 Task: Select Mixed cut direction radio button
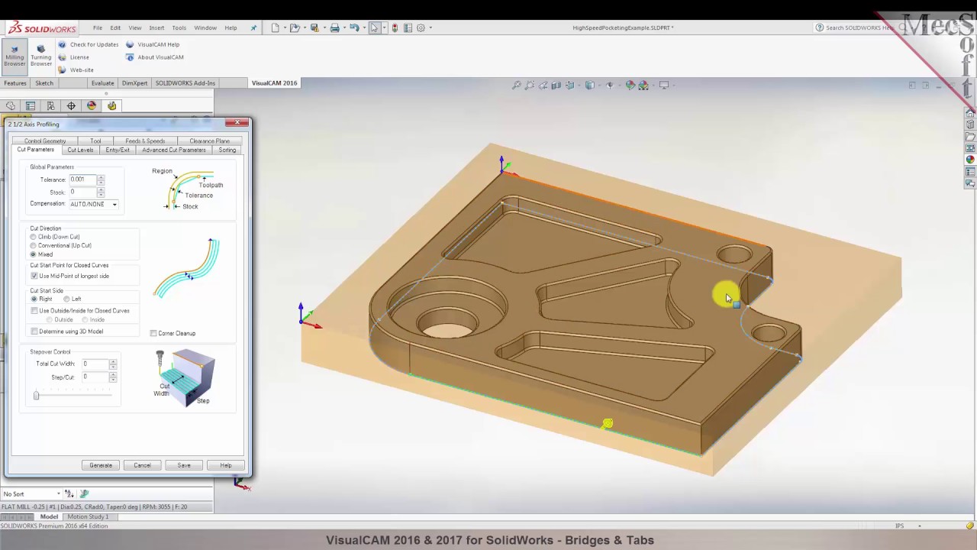click(34, 254)
